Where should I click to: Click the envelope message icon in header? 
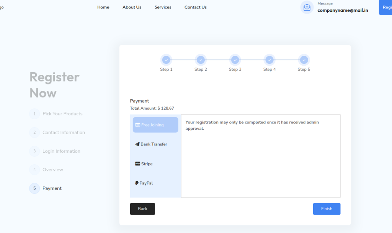(307, 7)
